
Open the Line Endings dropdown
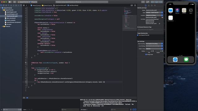pyautogui.click(x=154, y=46)
